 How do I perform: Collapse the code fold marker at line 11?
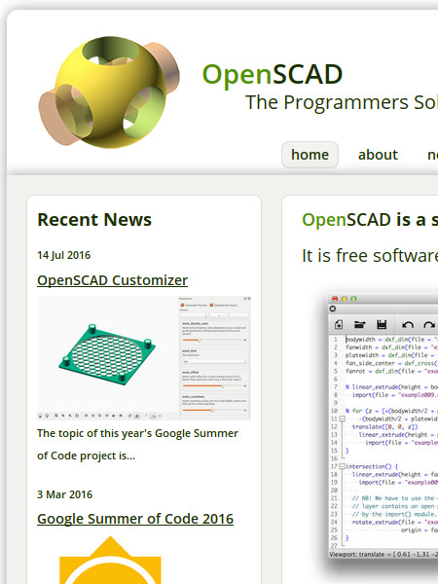pos(342,419)
